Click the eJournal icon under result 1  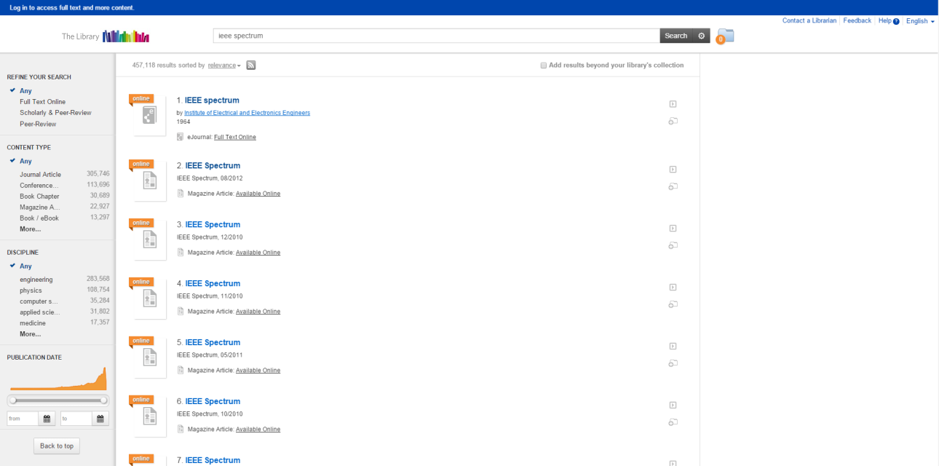pos(181,137)
